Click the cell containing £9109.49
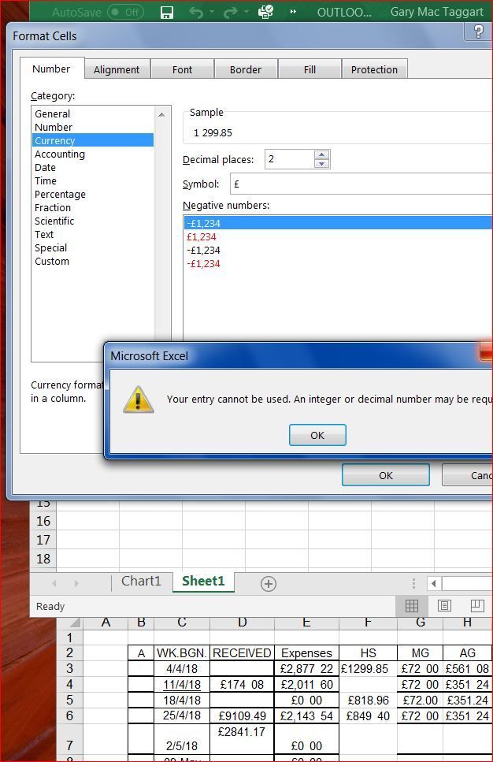The height and width of the screenshot is (762, 493). [242, 716]
